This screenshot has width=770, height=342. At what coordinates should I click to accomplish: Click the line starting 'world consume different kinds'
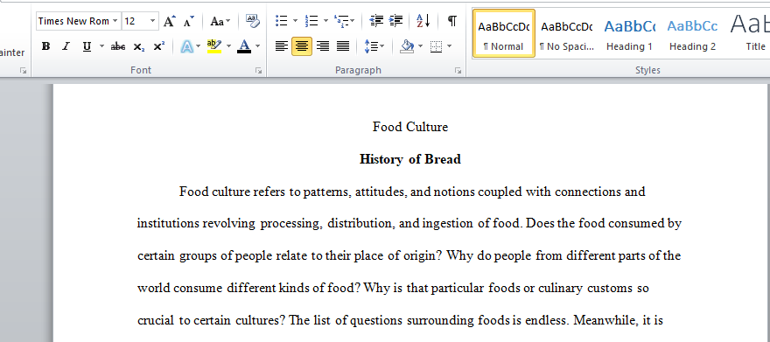(393, 288)
